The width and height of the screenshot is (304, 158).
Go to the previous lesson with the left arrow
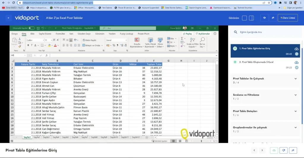point(254,150)
